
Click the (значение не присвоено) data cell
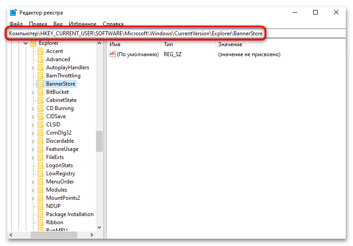[249, 54]
